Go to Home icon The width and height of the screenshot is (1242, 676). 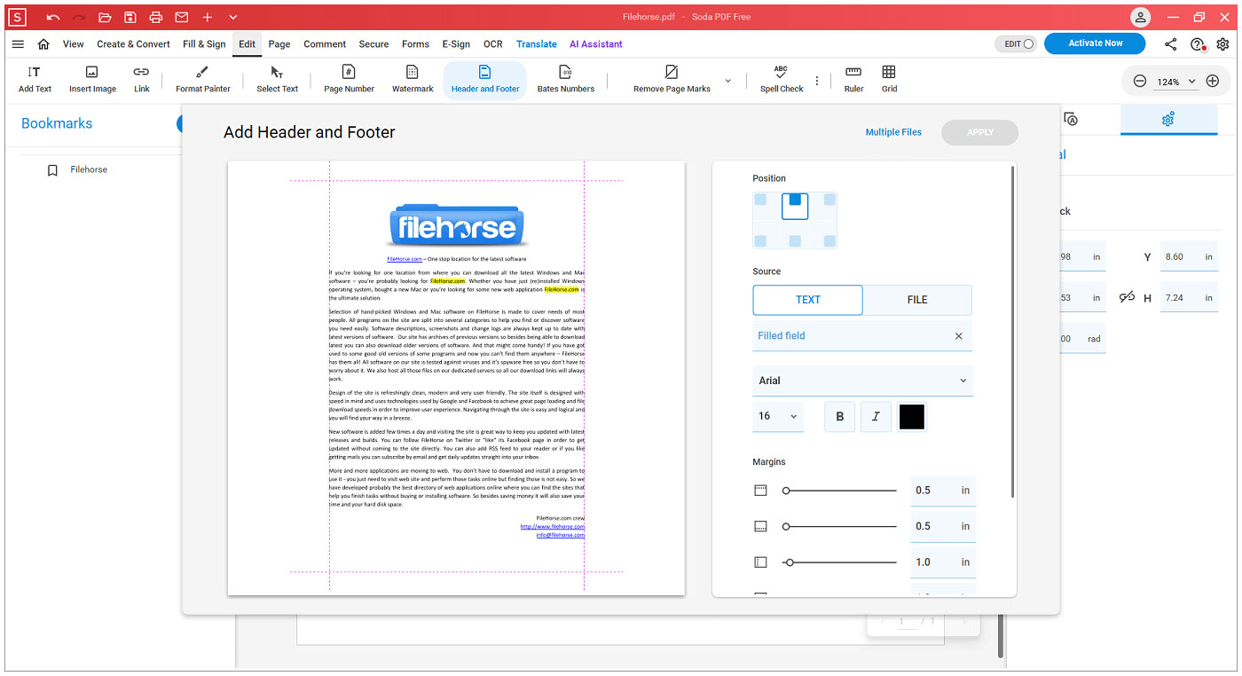tap(43, 44)
